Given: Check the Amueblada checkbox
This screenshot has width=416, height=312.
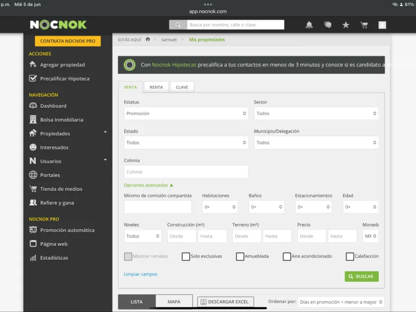Looking at the screenshot, I should click(x=240, y=257).
